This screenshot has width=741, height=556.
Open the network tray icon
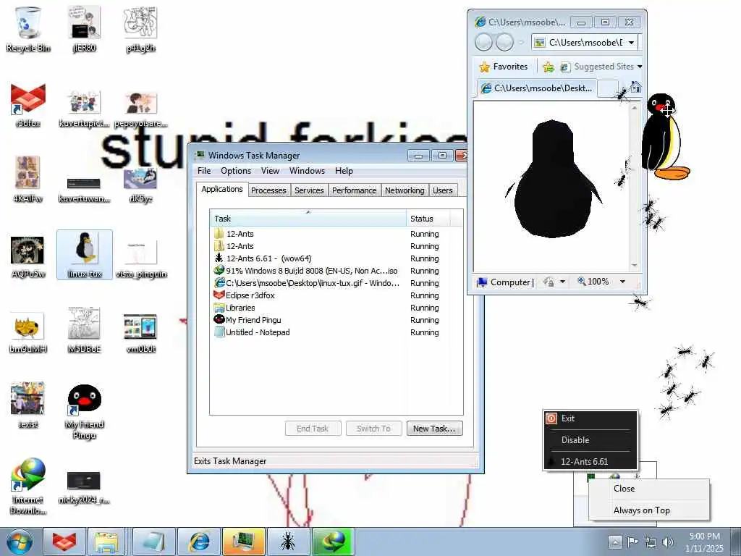coord(651,542)
